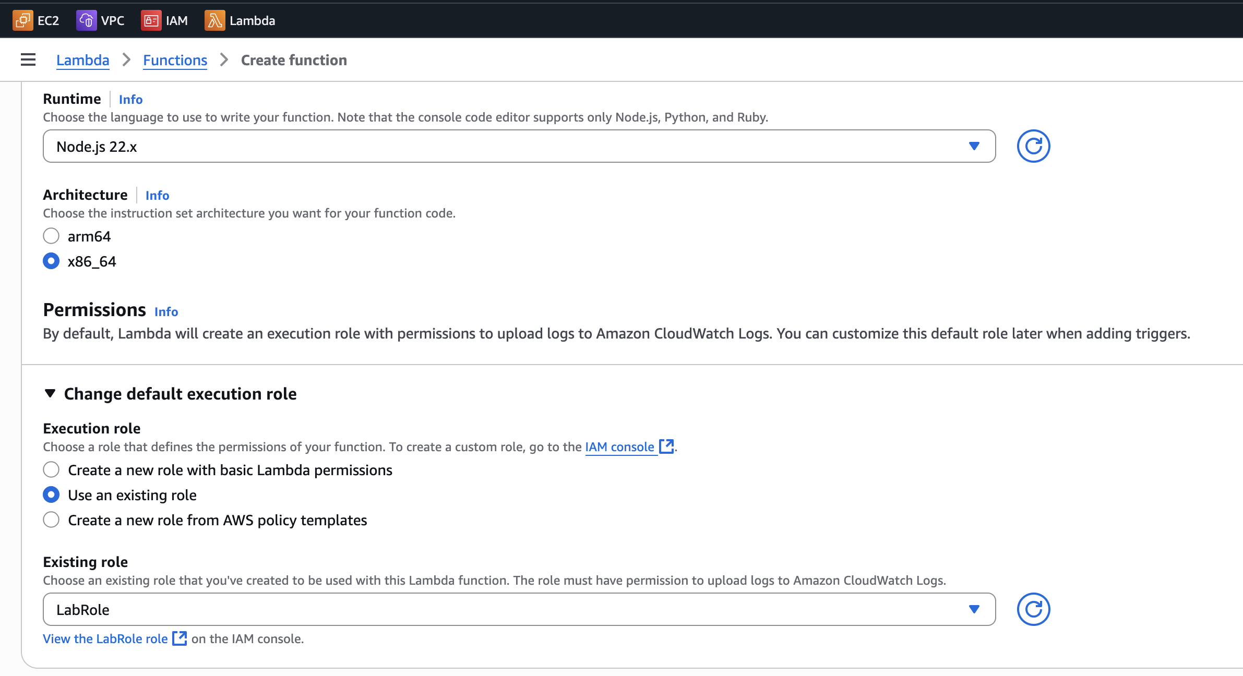The image size is (1243, 676).
Task: Click the external link icon after IAM console
Action: [666, 446]
